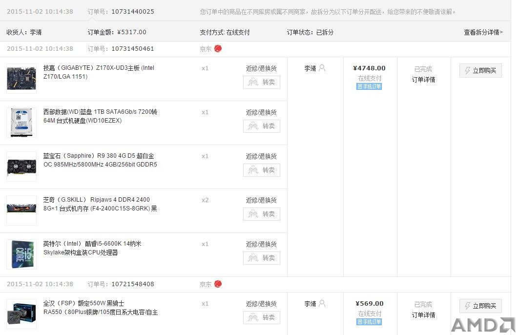The image size is (518, 335).
Task: Click the user icon next to 李清 in the ¥4748.00 order
Action: tap(322, 68)
